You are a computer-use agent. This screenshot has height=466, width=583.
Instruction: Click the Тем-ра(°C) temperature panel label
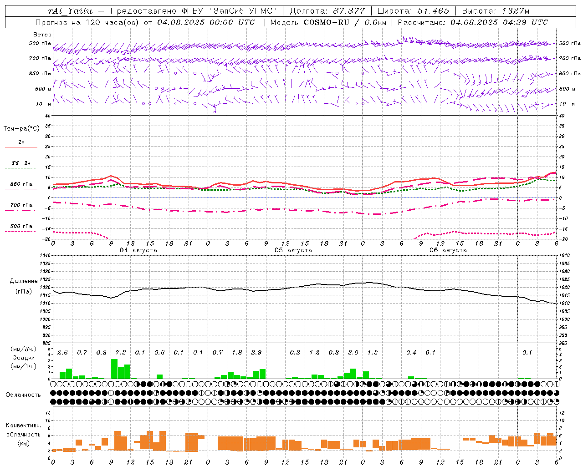21,129
